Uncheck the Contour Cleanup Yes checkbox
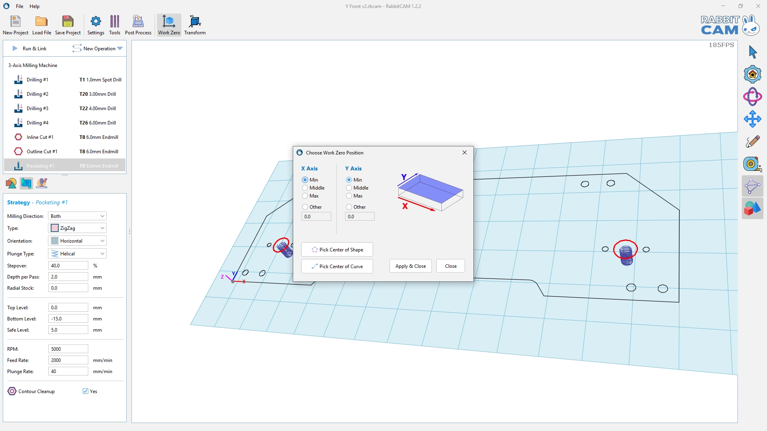This screenshot has height=431, width=767. point(85,391)
